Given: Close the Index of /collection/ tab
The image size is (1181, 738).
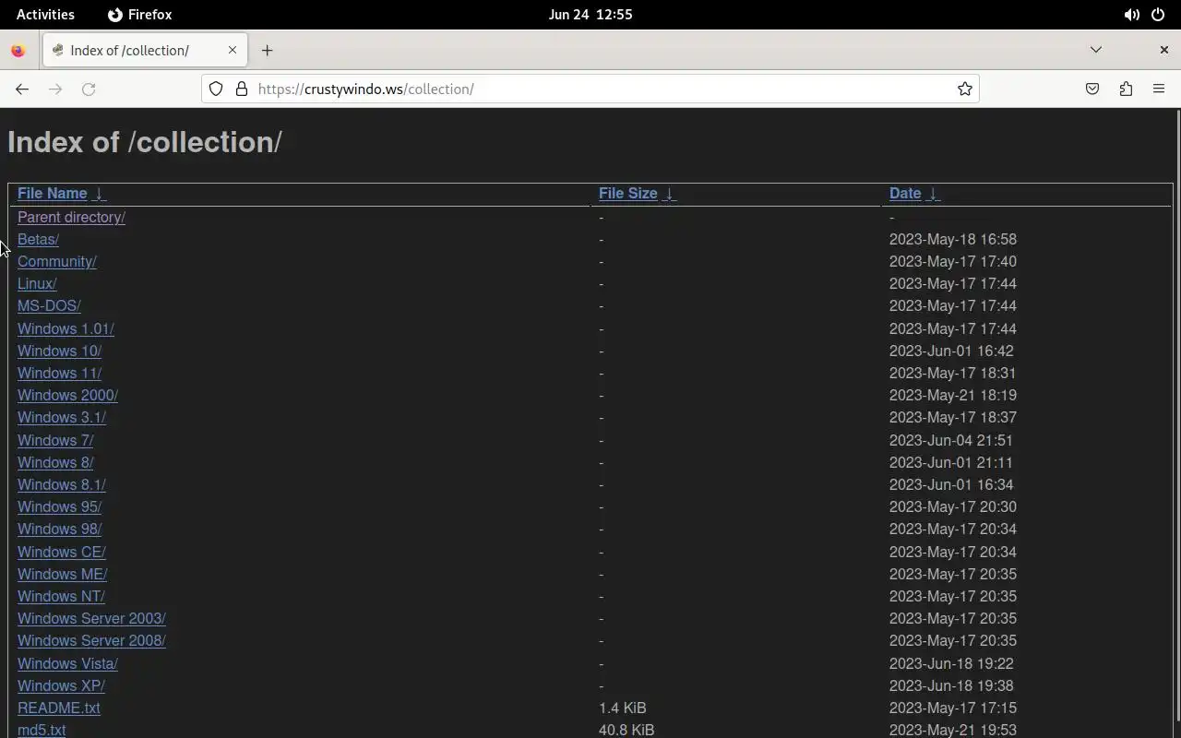Looking at the screenshot, I should point(233,50).
